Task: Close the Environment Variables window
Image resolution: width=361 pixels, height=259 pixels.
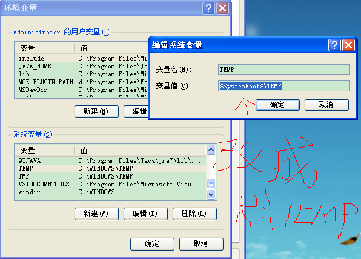Action: pos(223,8)
